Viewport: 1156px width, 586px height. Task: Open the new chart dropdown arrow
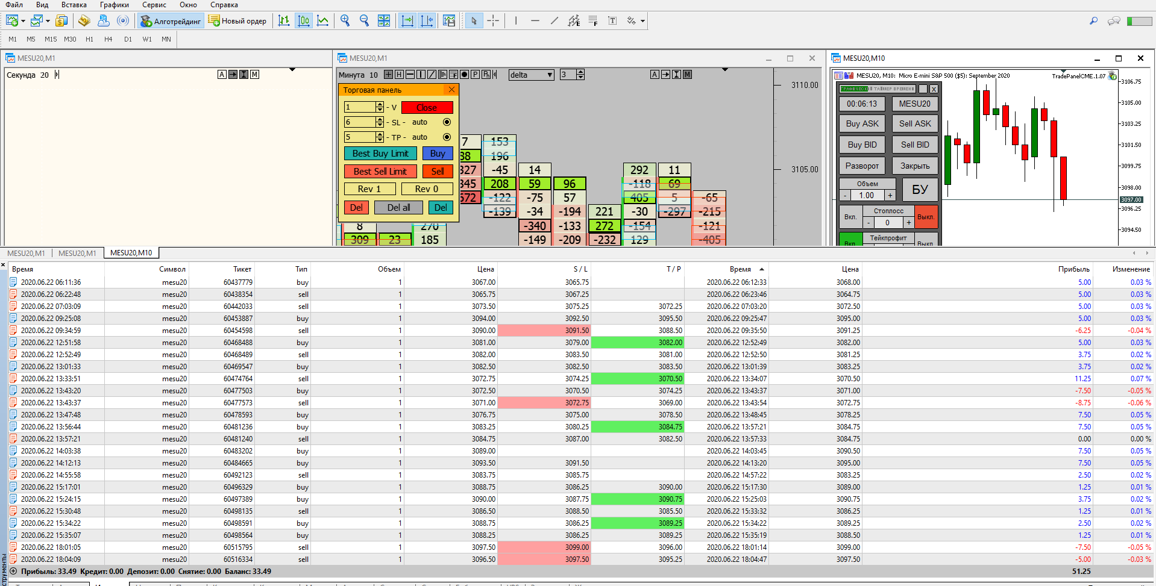click(24, 21)
